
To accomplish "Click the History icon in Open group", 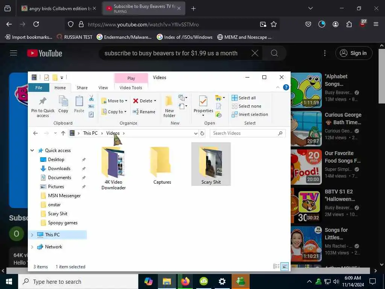I will click(x=218, y=114).
